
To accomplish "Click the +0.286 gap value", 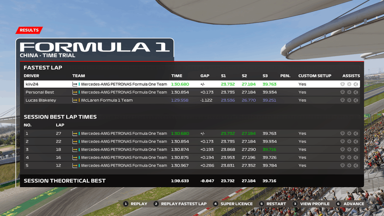I will pos(207,166).
